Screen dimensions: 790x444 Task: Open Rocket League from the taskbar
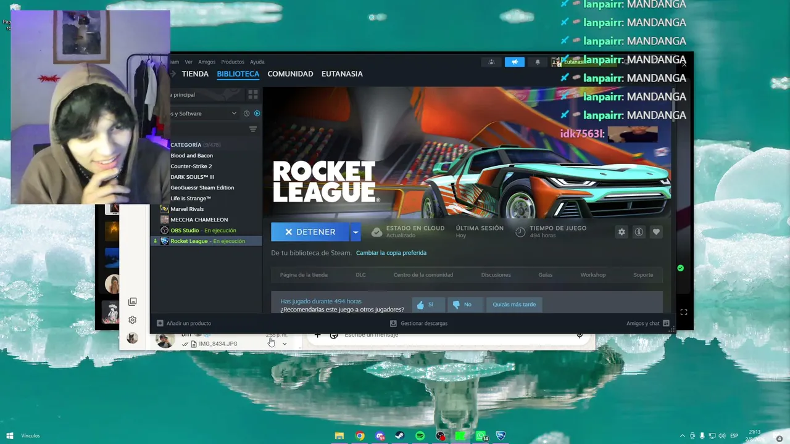[501, 436]
